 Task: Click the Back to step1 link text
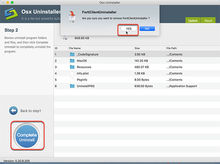(30, 111)
